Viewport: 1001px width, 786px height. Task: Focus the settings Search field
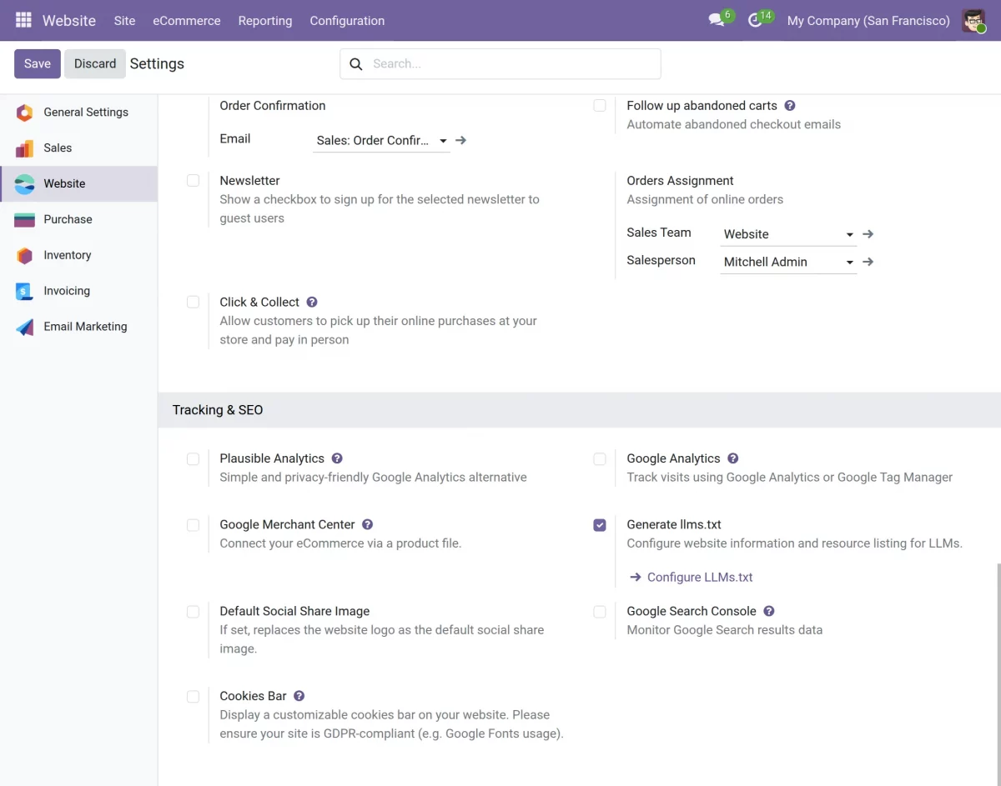(x=500, y=63)
